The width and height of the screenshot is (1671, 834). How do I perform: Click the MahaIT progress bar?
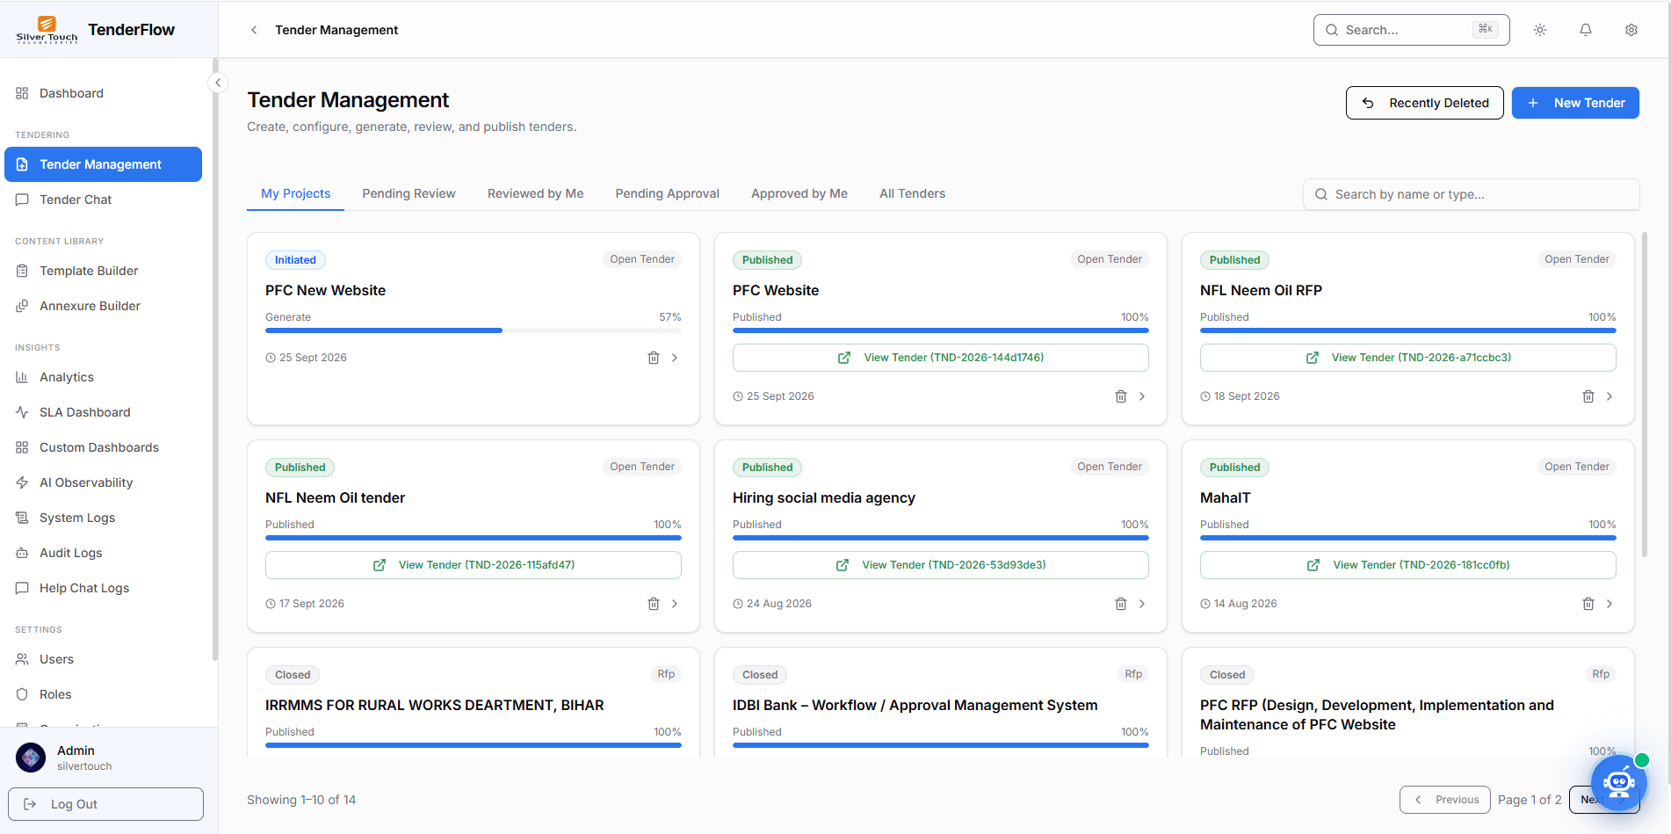coord(1408,538)
